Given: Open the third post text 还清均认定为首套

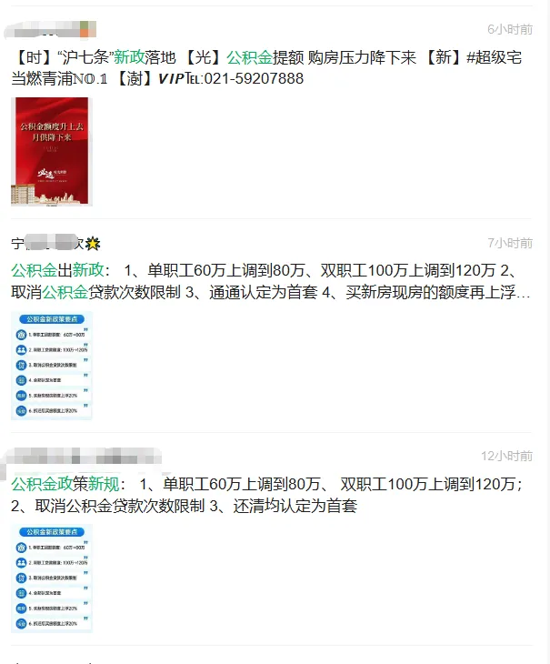Looking at the screenshot, I should coord(295,506).
